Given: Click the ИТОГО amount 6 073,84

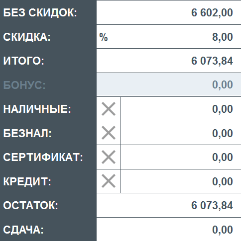Looking at the screenshot, I should [x=212, y=61].
